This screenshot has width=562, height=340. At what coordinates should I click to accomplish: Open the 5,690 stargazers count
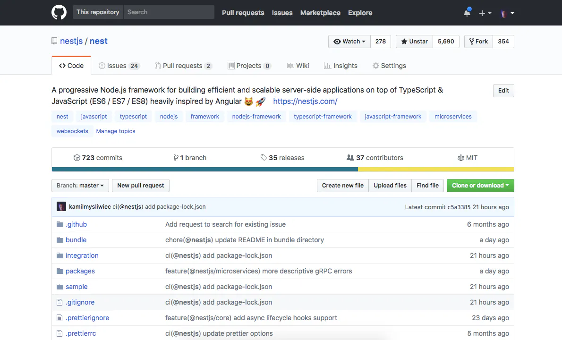click(446, 42)
